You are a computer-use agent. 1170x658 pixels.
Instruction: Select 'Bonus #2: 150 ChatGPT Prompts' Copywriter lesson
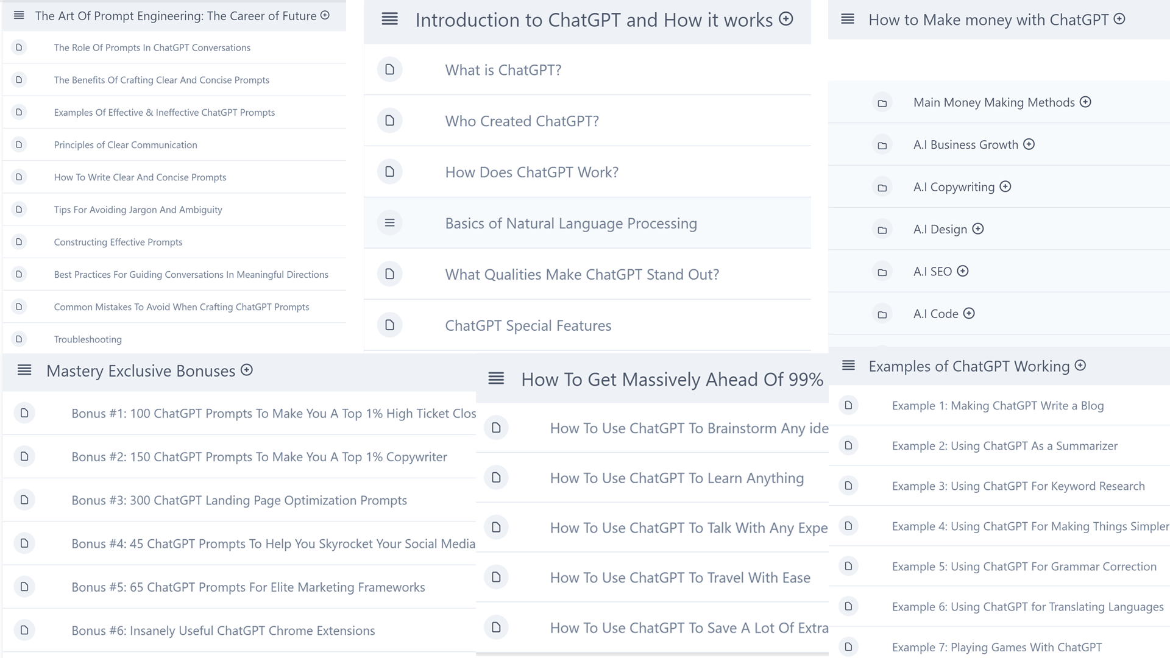[x=259, y=456]
